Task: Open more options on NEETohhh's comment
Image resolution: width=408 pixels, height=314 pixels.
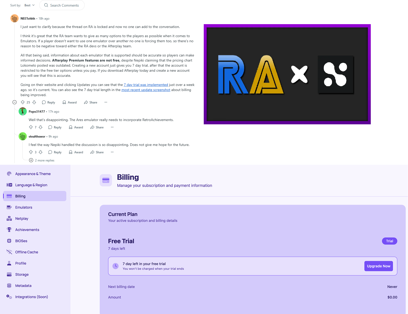Action: click(x=106, y=102)
